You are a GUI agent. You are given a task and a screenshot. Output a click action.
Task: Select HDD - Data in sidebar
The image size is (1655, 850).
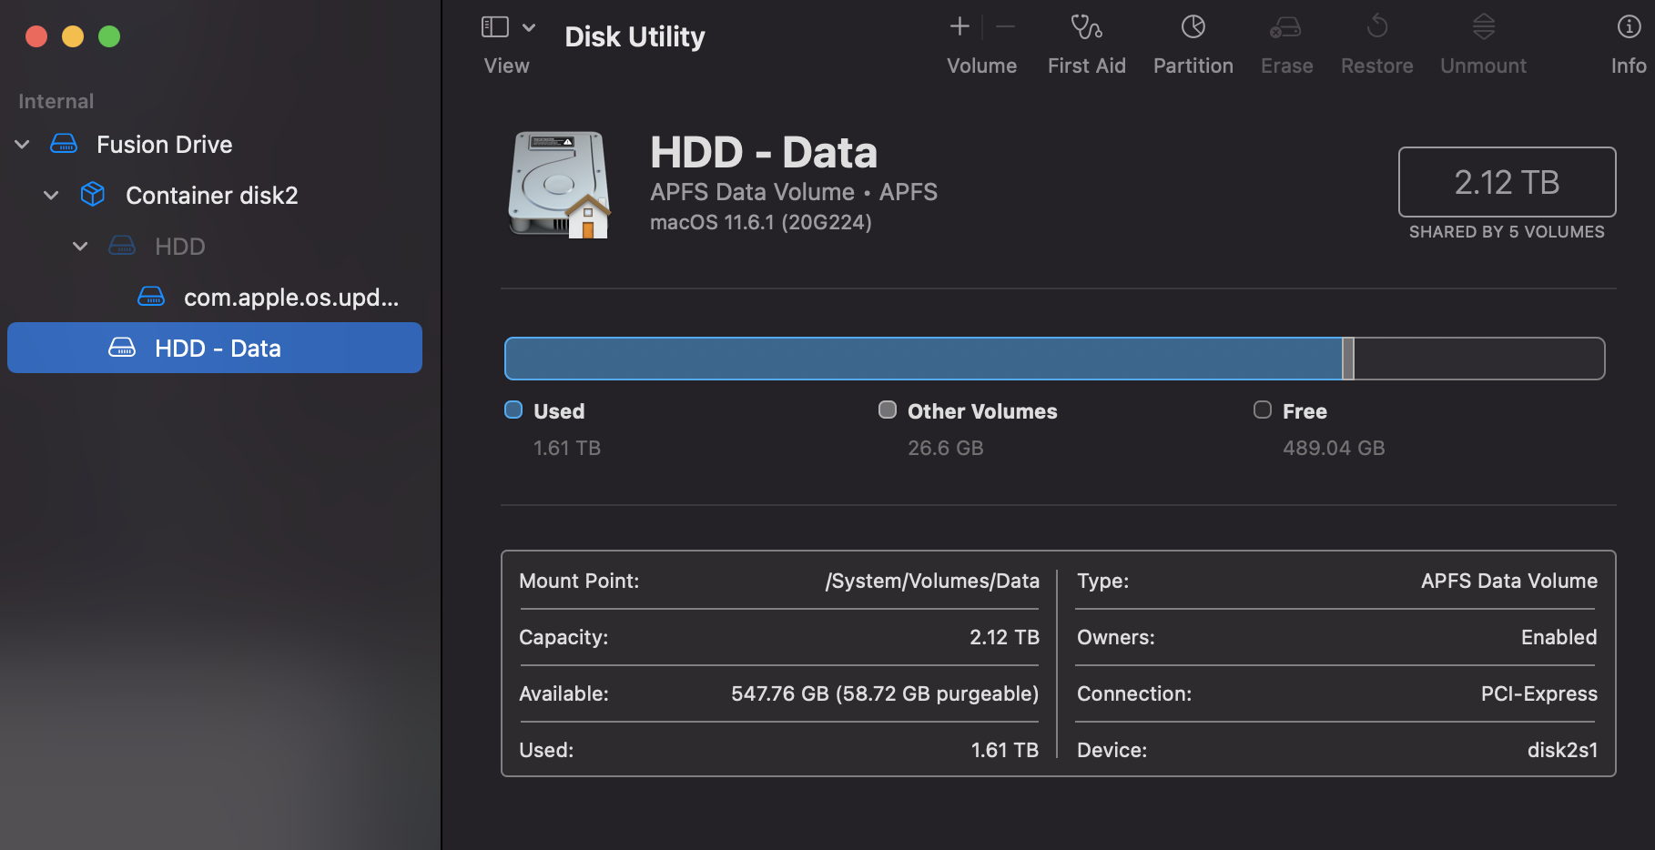point(217,349)
